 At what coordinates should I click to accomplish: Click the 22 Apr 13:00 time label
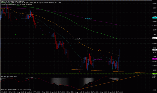120,92
